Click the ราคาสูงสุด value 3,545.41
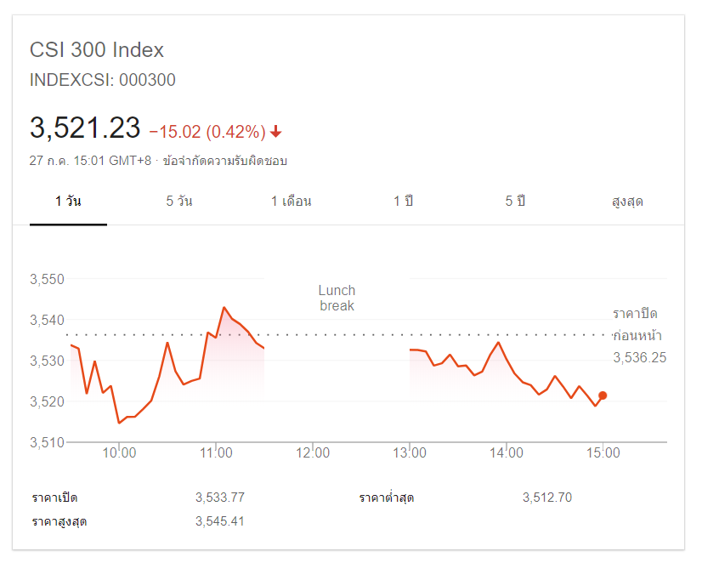Screen dimensions: 702x563 [219, 521]
